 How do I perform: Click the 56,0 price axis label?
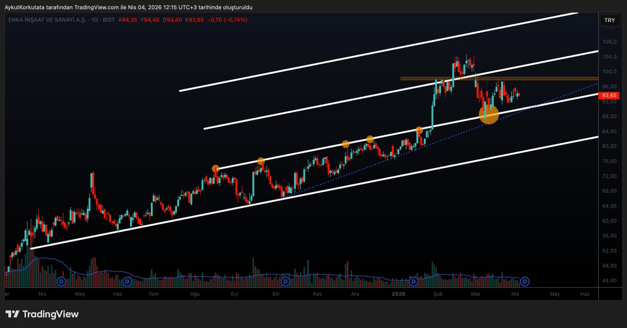[610, 236]
